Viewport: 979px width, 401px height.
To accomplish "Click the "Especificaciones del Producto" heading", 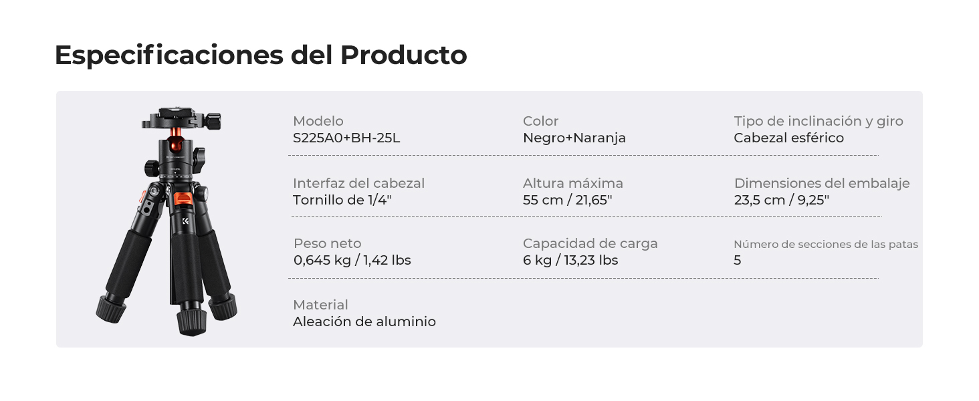I will click(260, 55).
